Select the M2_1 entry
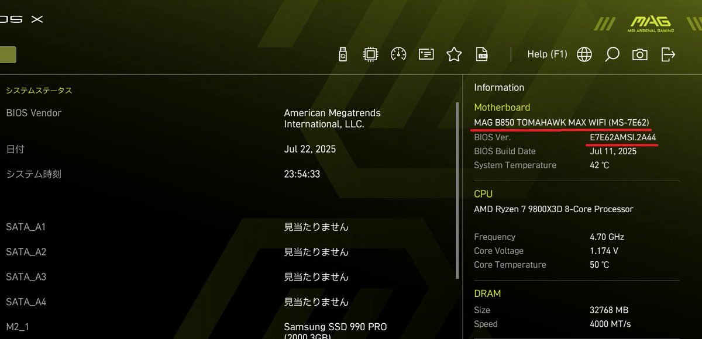Screen dimensions: 702x339 coord(228,331)
